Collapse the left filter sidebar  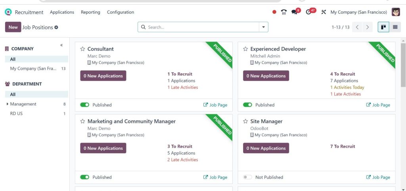(61, 45)
